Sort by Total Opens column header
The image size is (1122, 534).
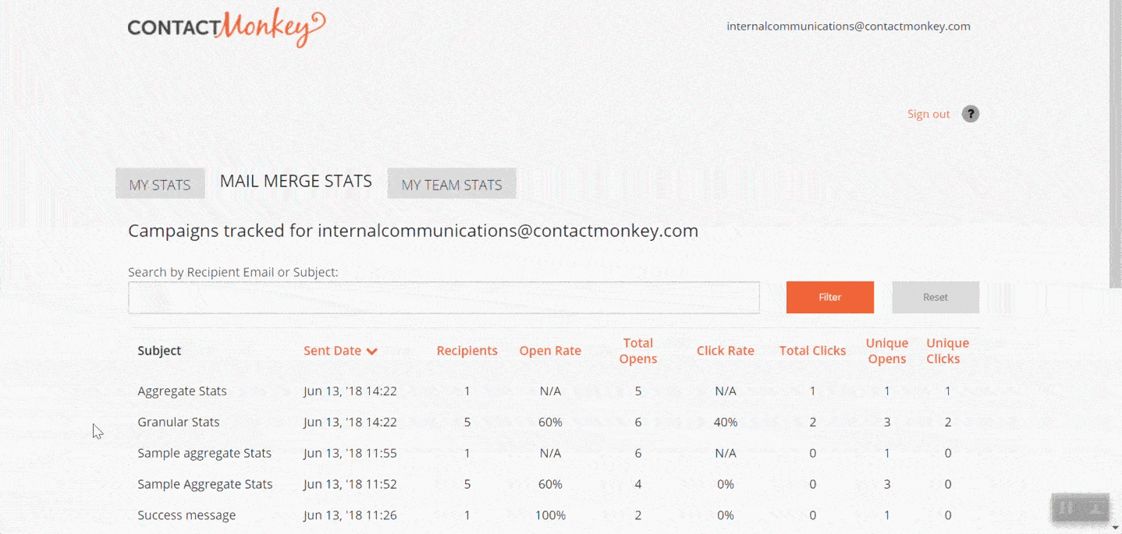tap(638, 351)
